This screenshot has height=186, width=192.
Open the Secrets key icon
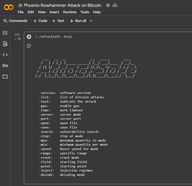point(5,66)
